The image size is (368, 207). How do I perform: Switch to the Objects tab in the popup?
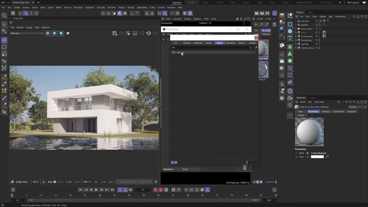pos(187,43)
